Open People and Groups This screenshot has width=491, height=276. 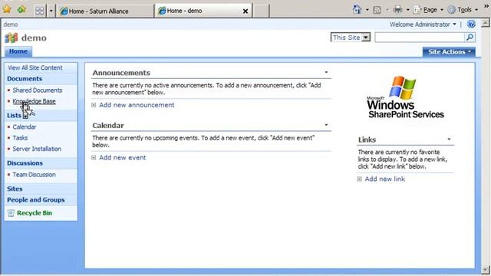(x=36, y=199)
